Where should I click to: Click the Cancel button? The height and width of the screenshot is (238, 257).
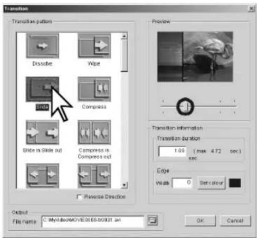(235, 221)
